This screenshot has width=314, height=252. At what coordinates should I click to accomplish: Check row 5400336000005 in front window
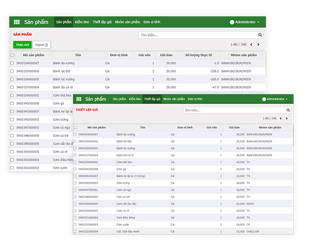click(75, 148)
